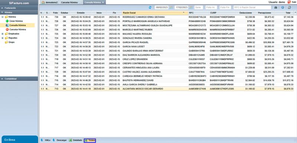Click the Totales export button
The height and width of the screenshot is (143, 297).
[x=90, y=140]
